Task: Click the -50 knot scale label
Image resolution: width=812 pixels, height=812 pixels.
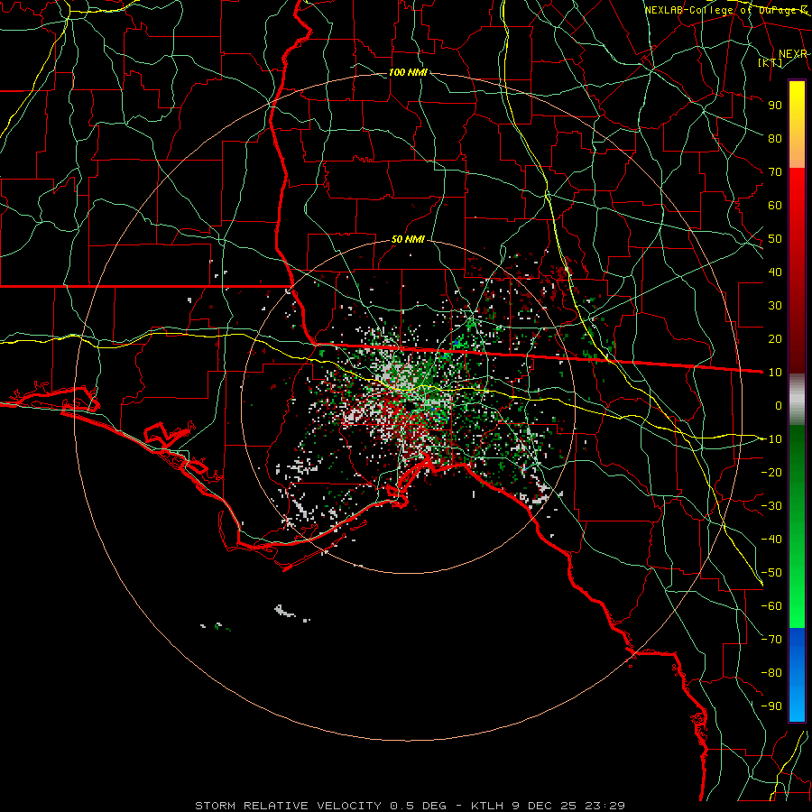Action: click(x=771, y=573)
